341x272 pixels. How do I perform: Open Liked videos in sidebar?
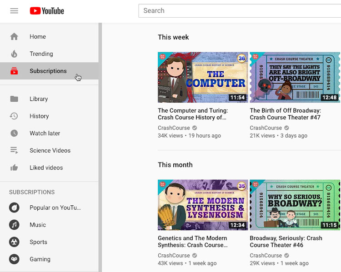tap(49, 168)
